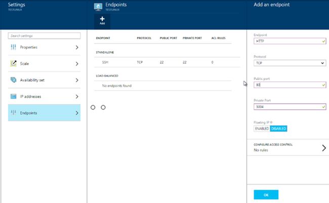Click the Search settings field
The width and height of the screenshot is (329, 203).
pyautogui.click(x=44, y=35)
